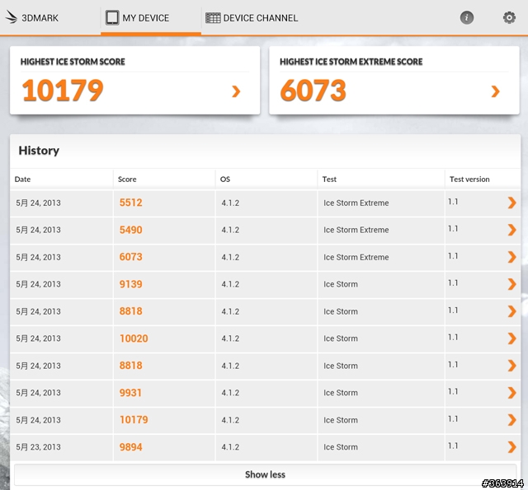Select score 5490 in history

130,230
